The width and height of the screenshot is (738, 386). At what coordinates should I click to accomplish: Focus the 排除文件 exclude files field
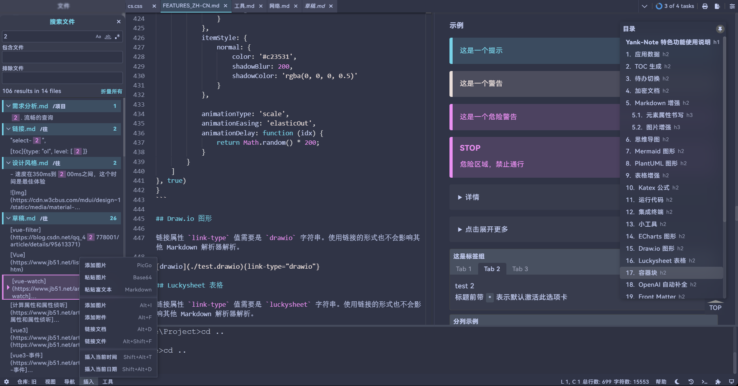tap(62, 78)
